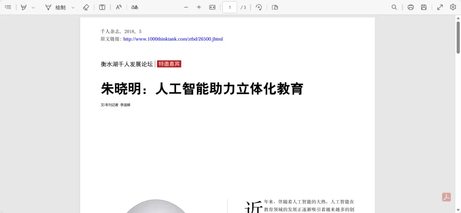Open the table of contents panel

[x=8, y=7]
